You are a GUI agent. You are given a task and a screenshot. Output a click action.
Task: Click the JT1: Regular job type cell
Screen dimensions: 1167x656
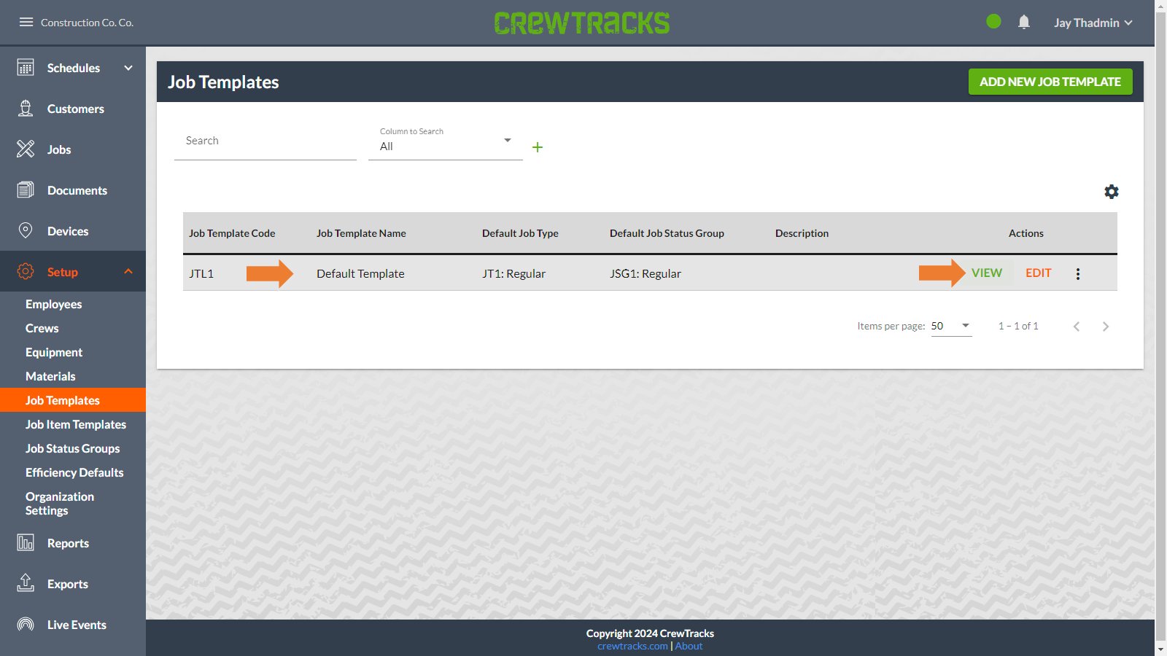pyautogui.click(x=513, y=274)
